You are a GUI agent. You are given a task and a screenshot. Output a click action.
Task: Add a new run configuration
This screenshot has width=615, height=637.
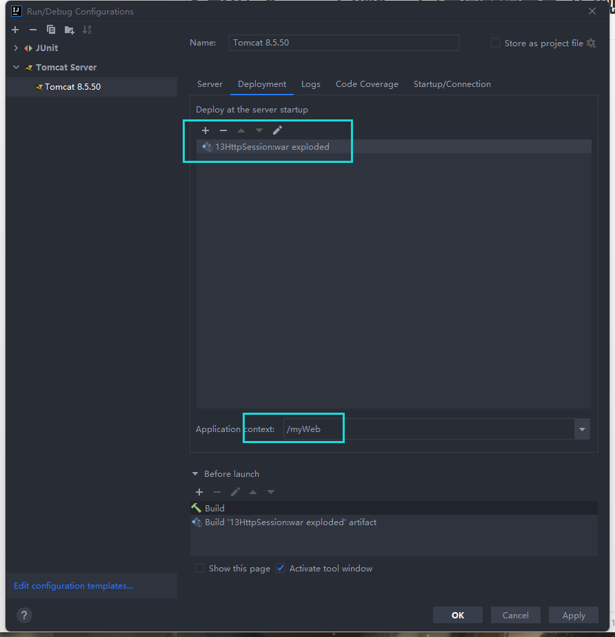[x=14, y=30]
